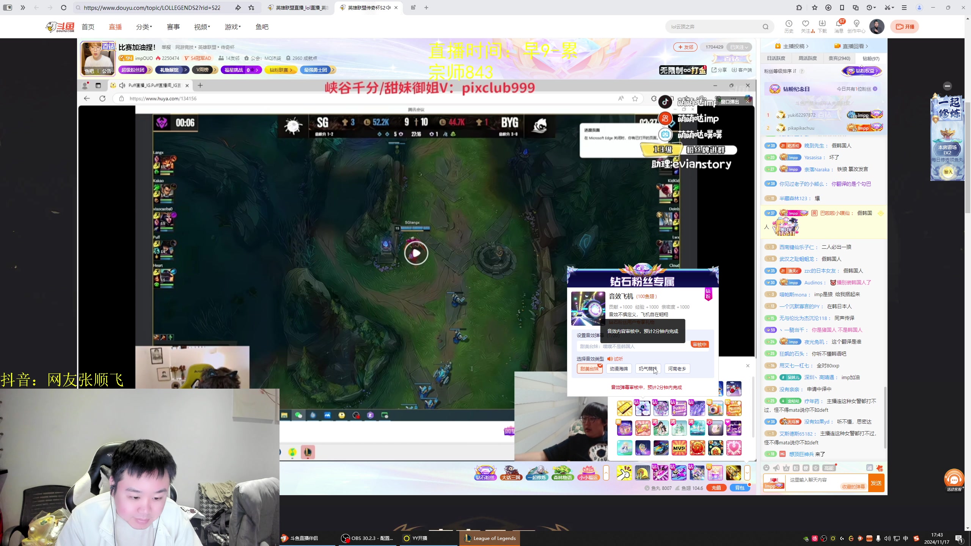Open the 小小福运 activity icon

point(589,473)
